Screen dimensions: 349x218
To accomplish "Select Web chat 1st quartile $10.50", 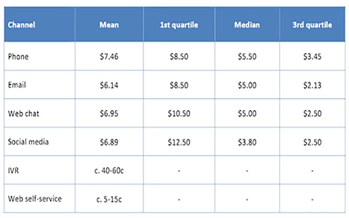I will click(x=179, y=113).
